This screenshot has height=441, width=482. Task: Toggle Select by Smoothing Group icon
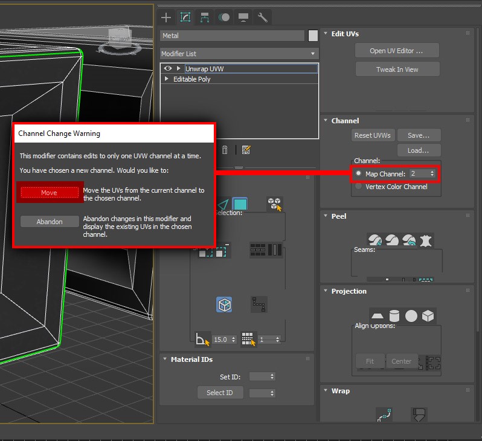[249, 340]
